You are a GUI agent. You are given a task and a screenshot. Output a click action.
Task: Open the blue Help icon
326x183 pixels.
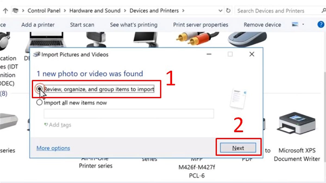click(321, 25)
